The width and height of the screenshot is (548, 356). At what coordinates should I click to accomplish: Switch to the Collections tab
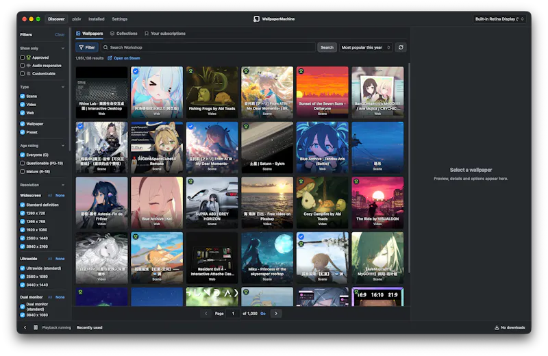[x=124, y=34]
